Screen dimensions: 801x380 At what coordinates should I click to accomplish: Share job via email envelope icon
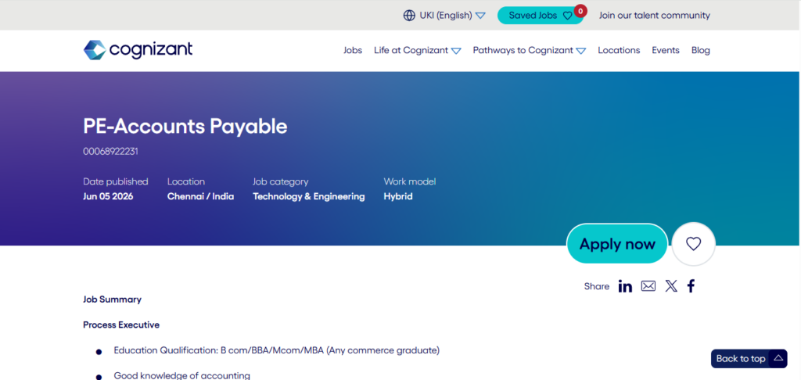pos(648,286)
